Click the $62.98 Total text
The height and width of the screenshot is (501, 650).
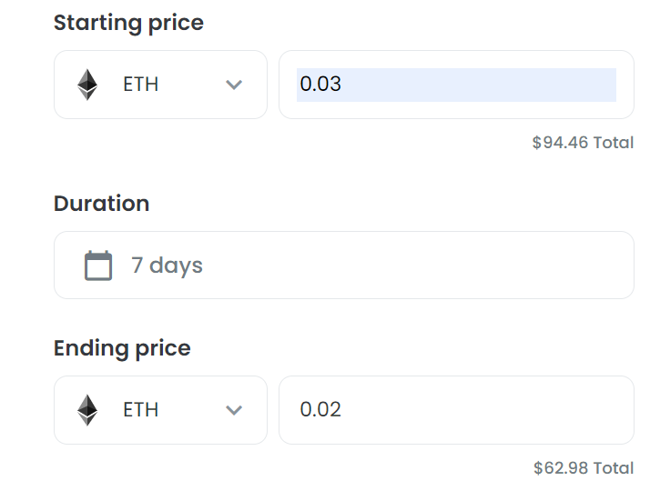pyautogui.click(x=584, y=468)
